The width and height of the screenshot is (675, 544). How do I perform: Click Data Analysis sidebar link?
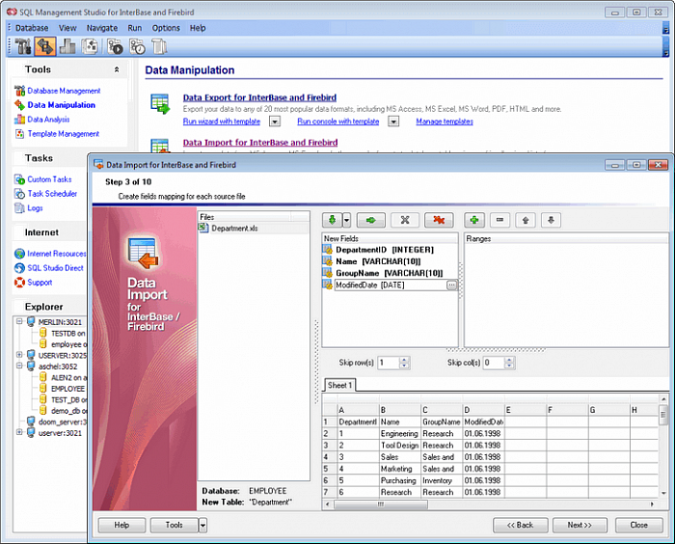click(48, 120)
